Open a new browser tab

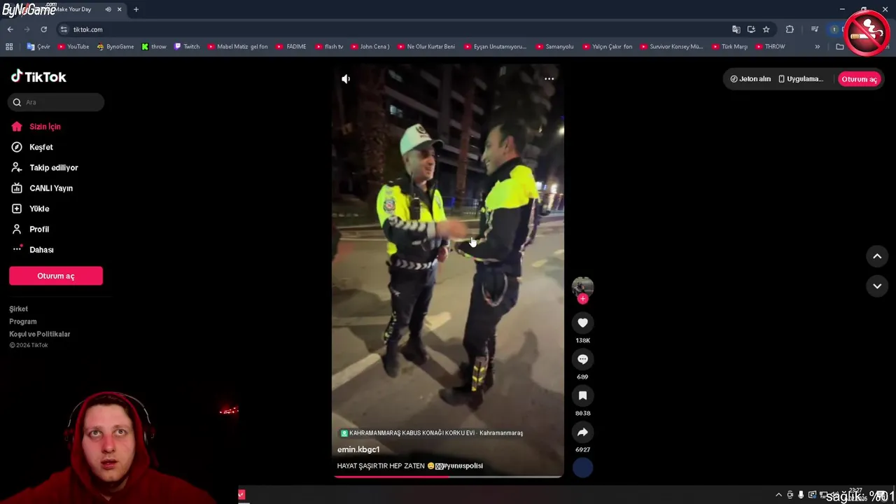click(136, 10)
